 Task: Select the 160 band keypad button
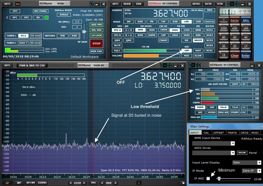[x=246, y=28]
